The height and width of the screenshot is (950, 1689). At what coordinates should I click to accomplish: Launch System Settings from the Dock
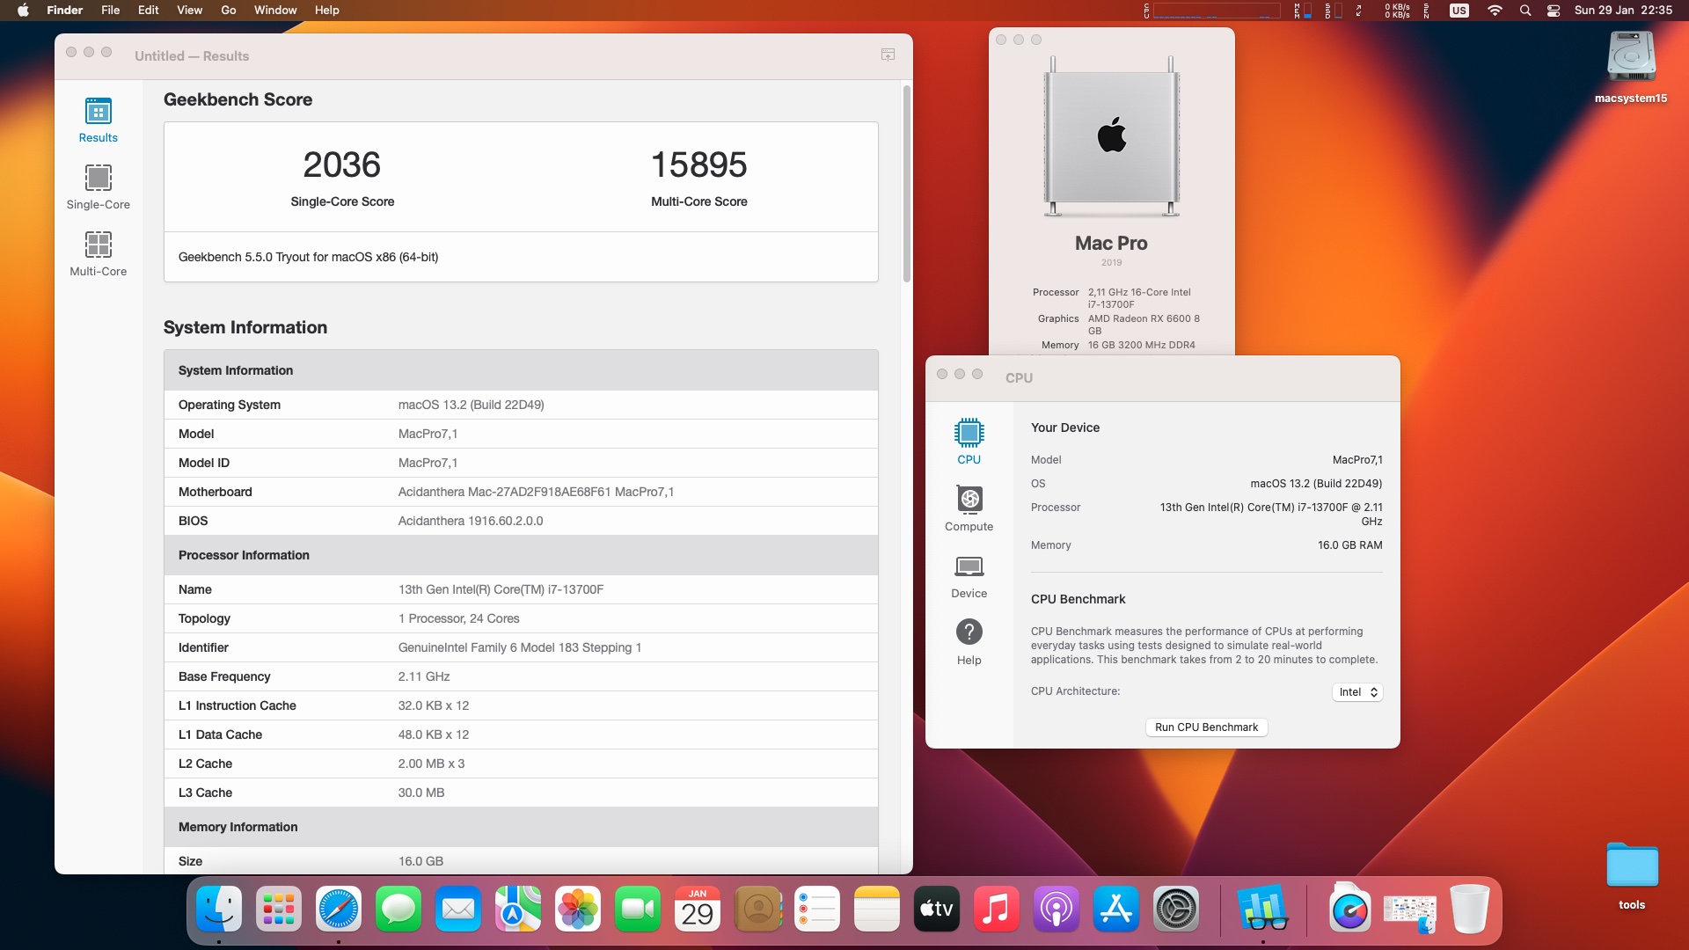pos(1176,910)
